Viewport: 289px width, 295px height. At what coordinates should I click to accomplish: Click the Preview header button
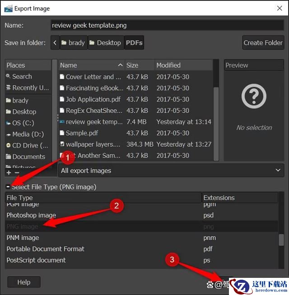254,65
